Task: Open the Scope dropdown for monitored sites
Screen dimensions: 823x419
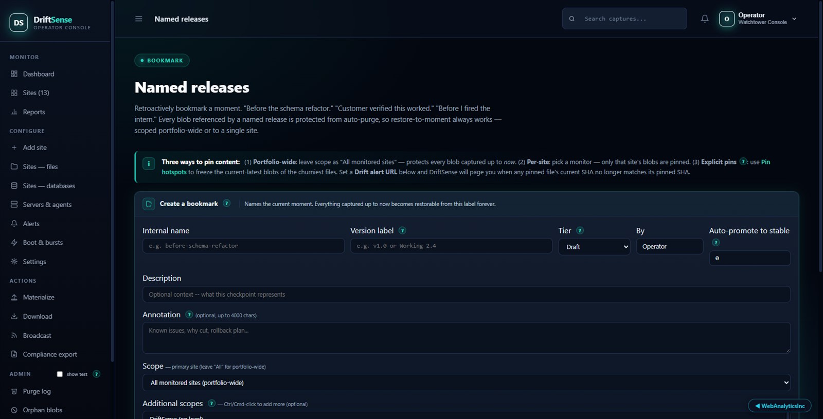Action: (x=466, y=382)
